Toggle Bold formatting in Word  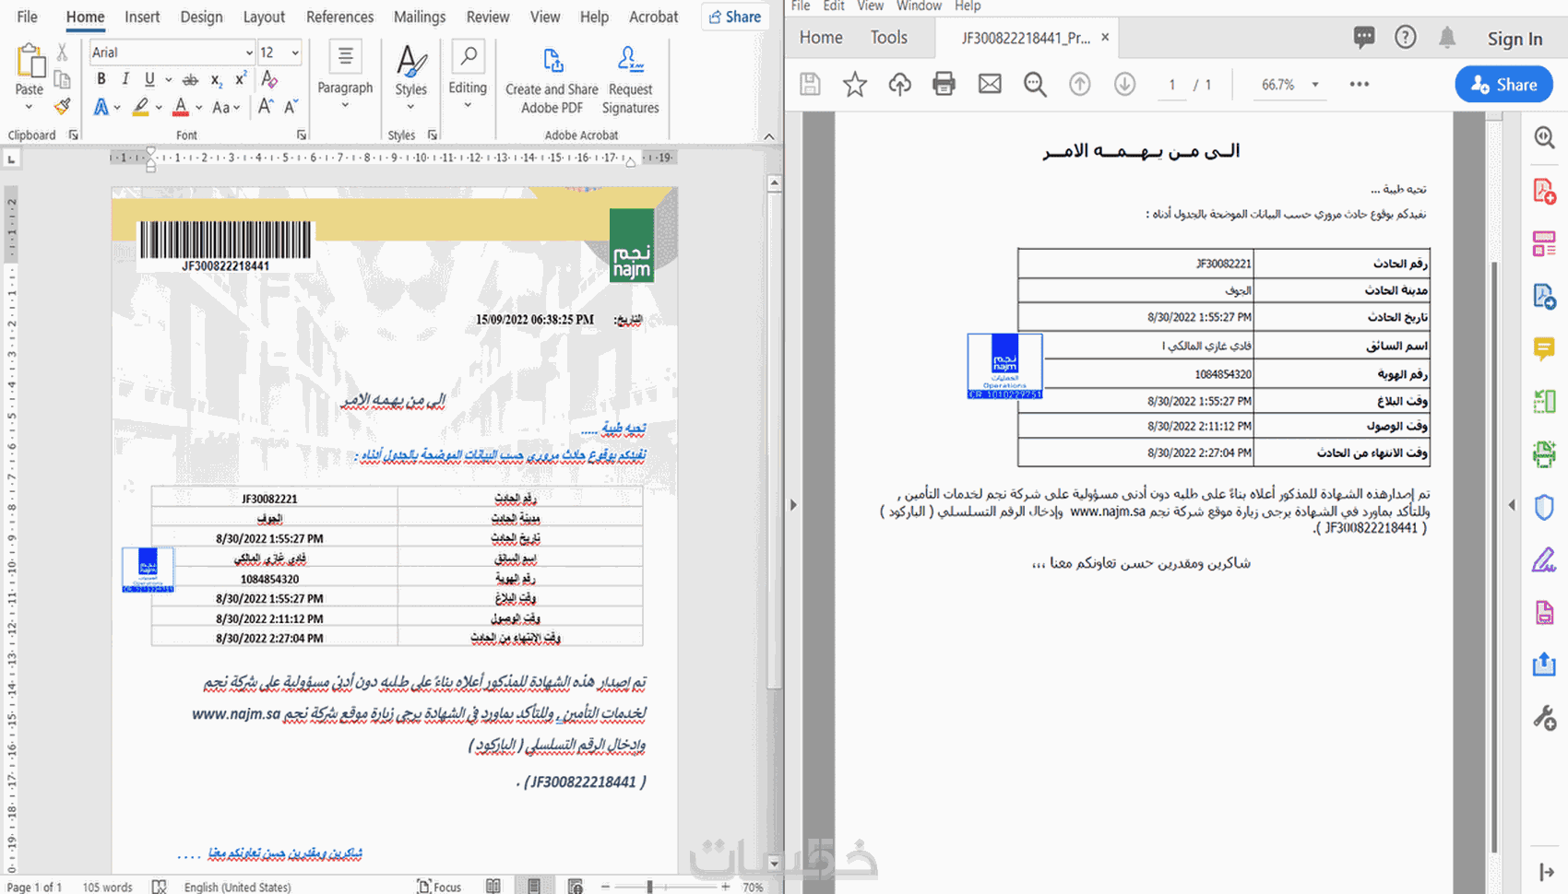pyautogui.click(x=101, y=79)
